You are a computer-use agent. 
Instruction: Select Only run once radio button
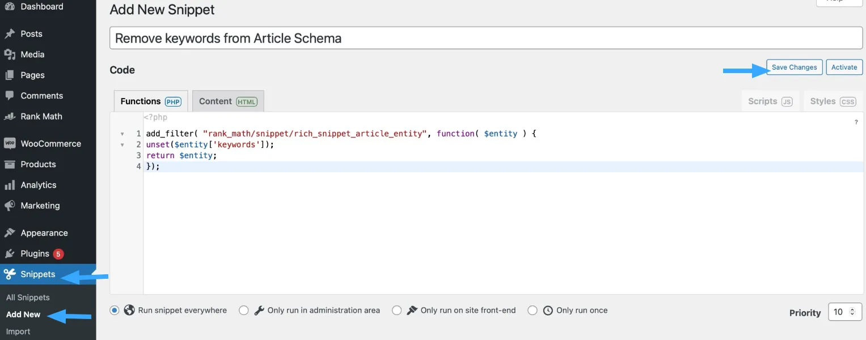tap(533, 310)
